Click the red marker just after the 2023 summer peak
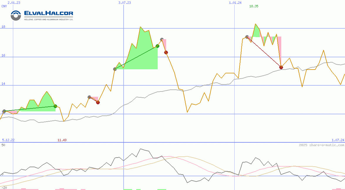Viewport: 345px width, 190px height. click(x=166, y=52)
